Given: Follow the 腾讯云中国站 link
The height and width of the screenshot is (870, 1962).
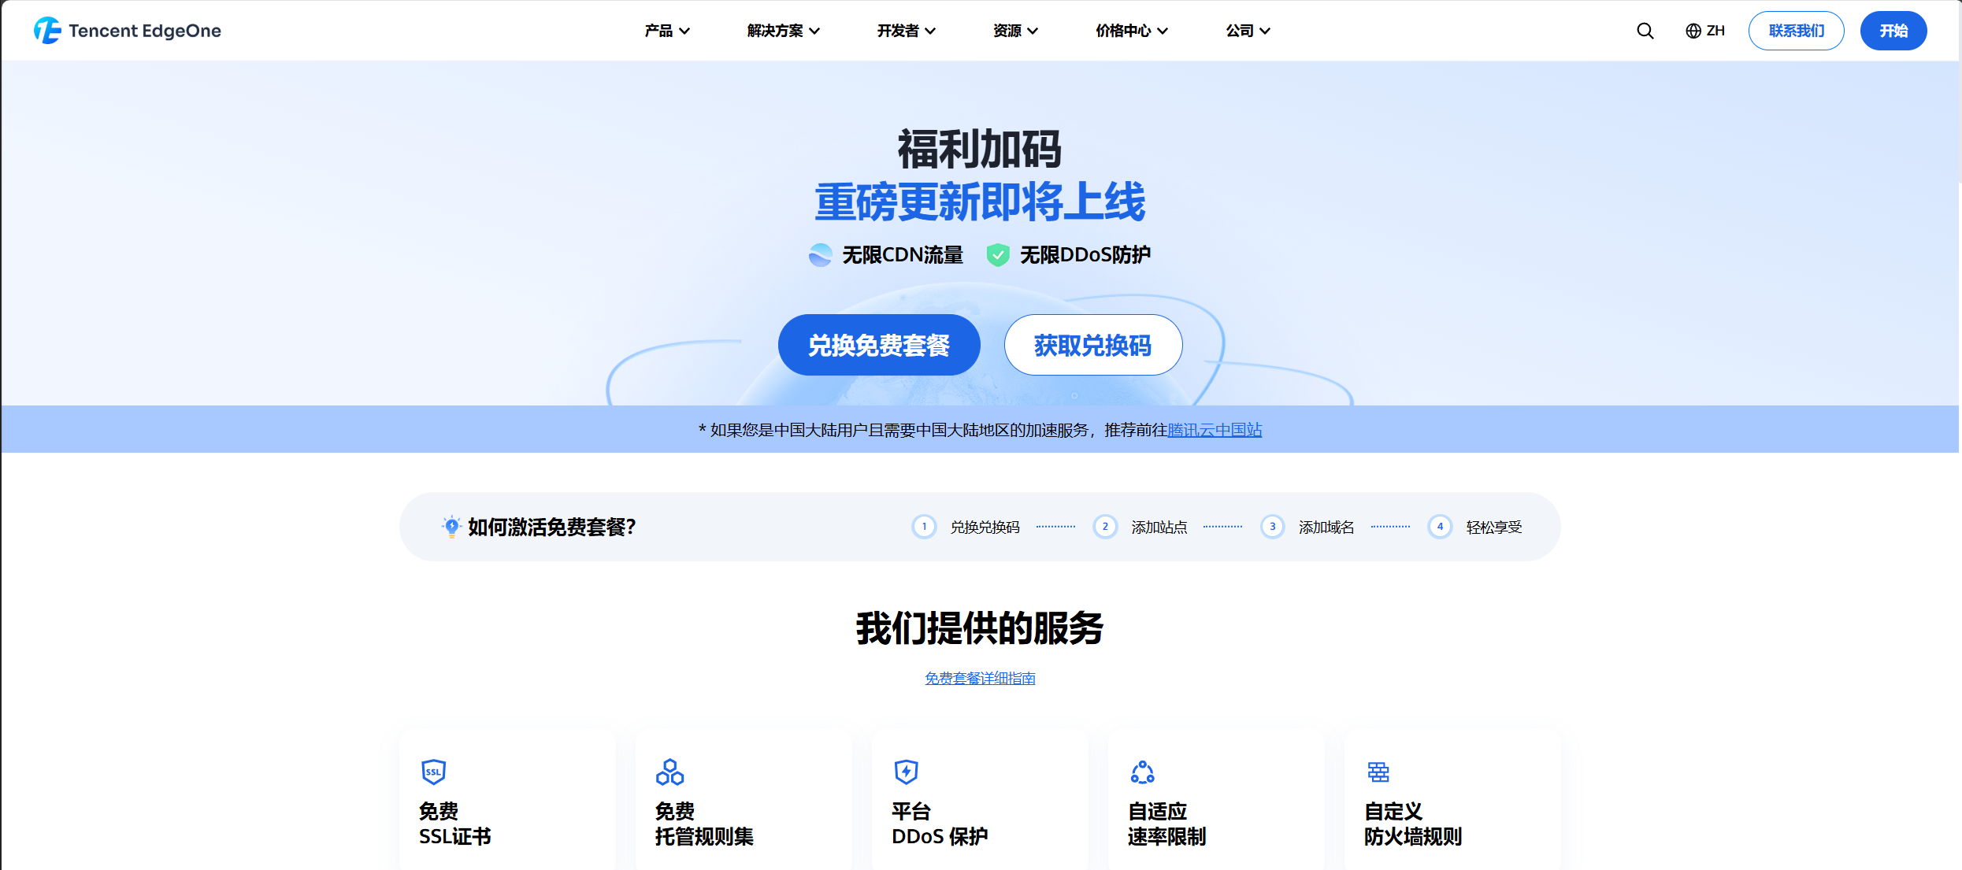Looking at the screenshot, I should [x=1214, y=430].
